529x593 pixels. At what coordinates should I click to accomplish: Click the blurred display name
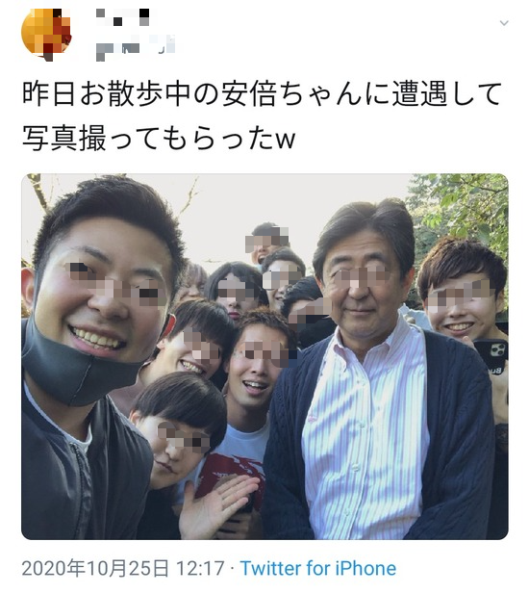point(123,17)
